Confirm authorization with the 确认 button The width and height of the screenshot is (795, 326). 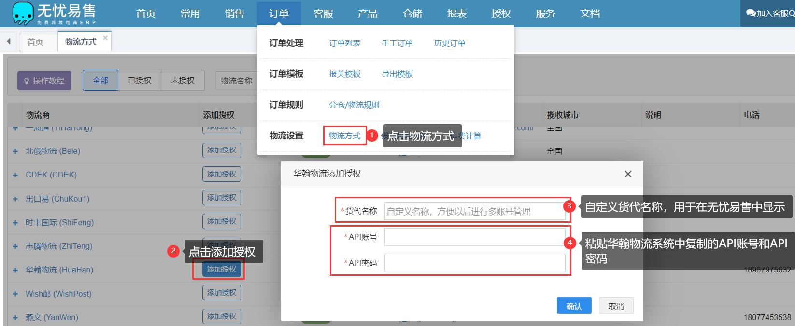click(574, 306)
